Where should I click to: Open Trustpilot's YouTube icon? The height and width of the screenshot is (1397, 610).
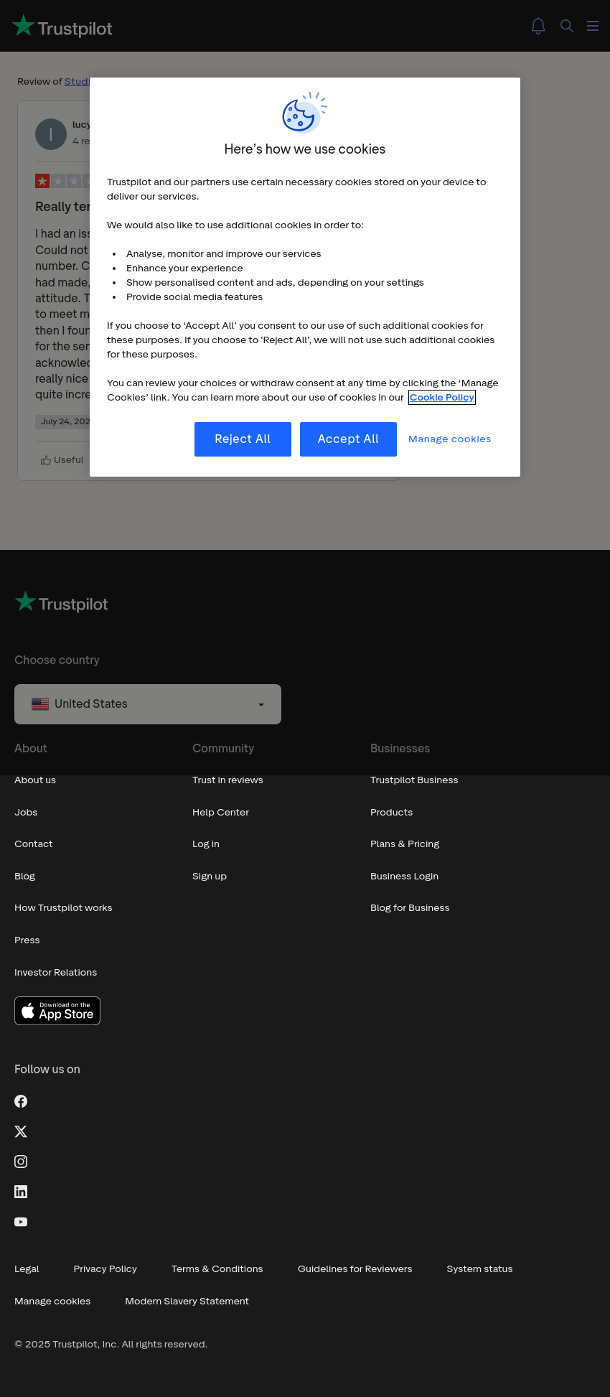[x=21, y=1222]
